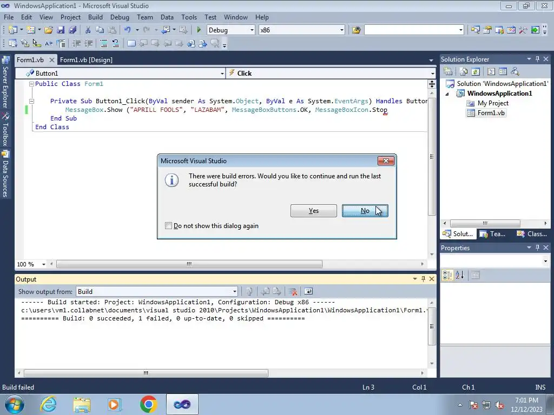The image size is (554, 415).
Task: Click the Cut scissors icon
Action: (x=88, y=30)
